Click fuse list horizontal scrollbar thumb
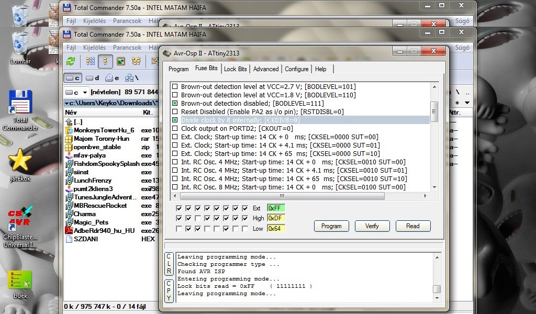 pos(282,196)
